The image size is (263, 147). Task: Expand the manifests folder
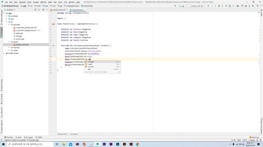tap(7, 16)
